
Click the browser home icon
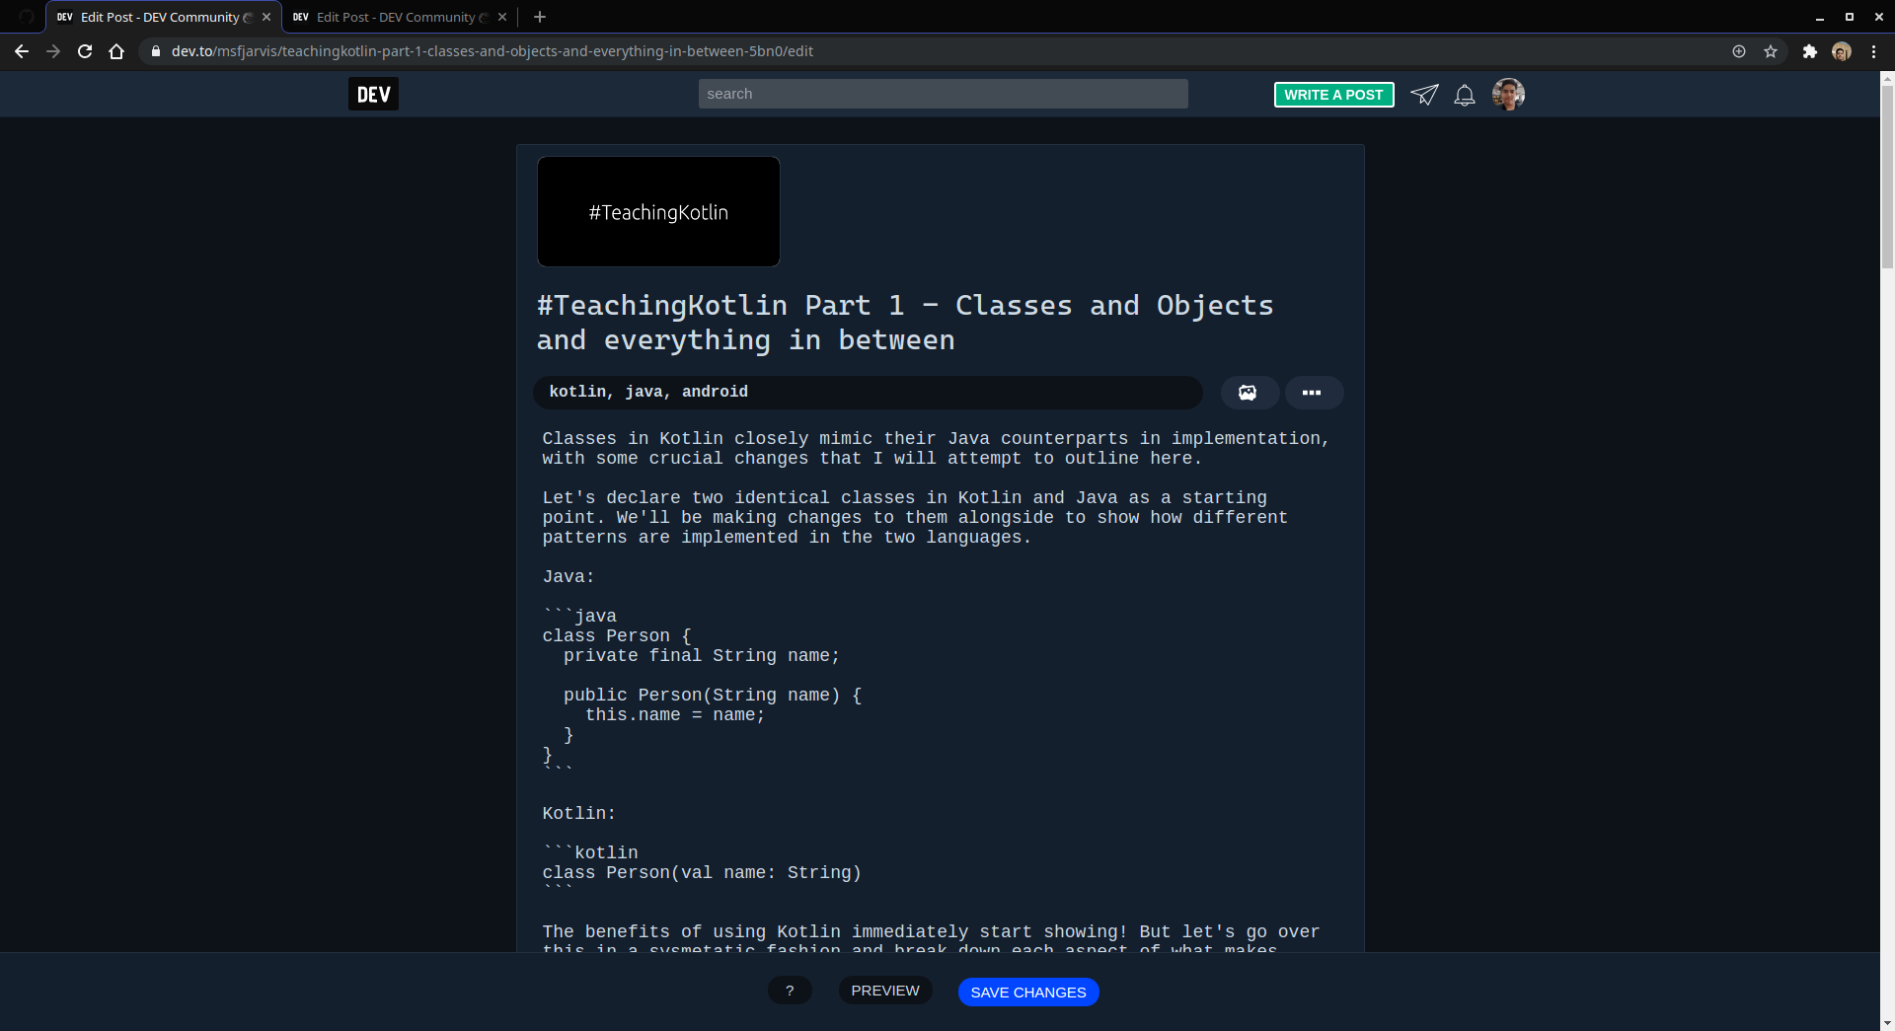pos(116,51)
